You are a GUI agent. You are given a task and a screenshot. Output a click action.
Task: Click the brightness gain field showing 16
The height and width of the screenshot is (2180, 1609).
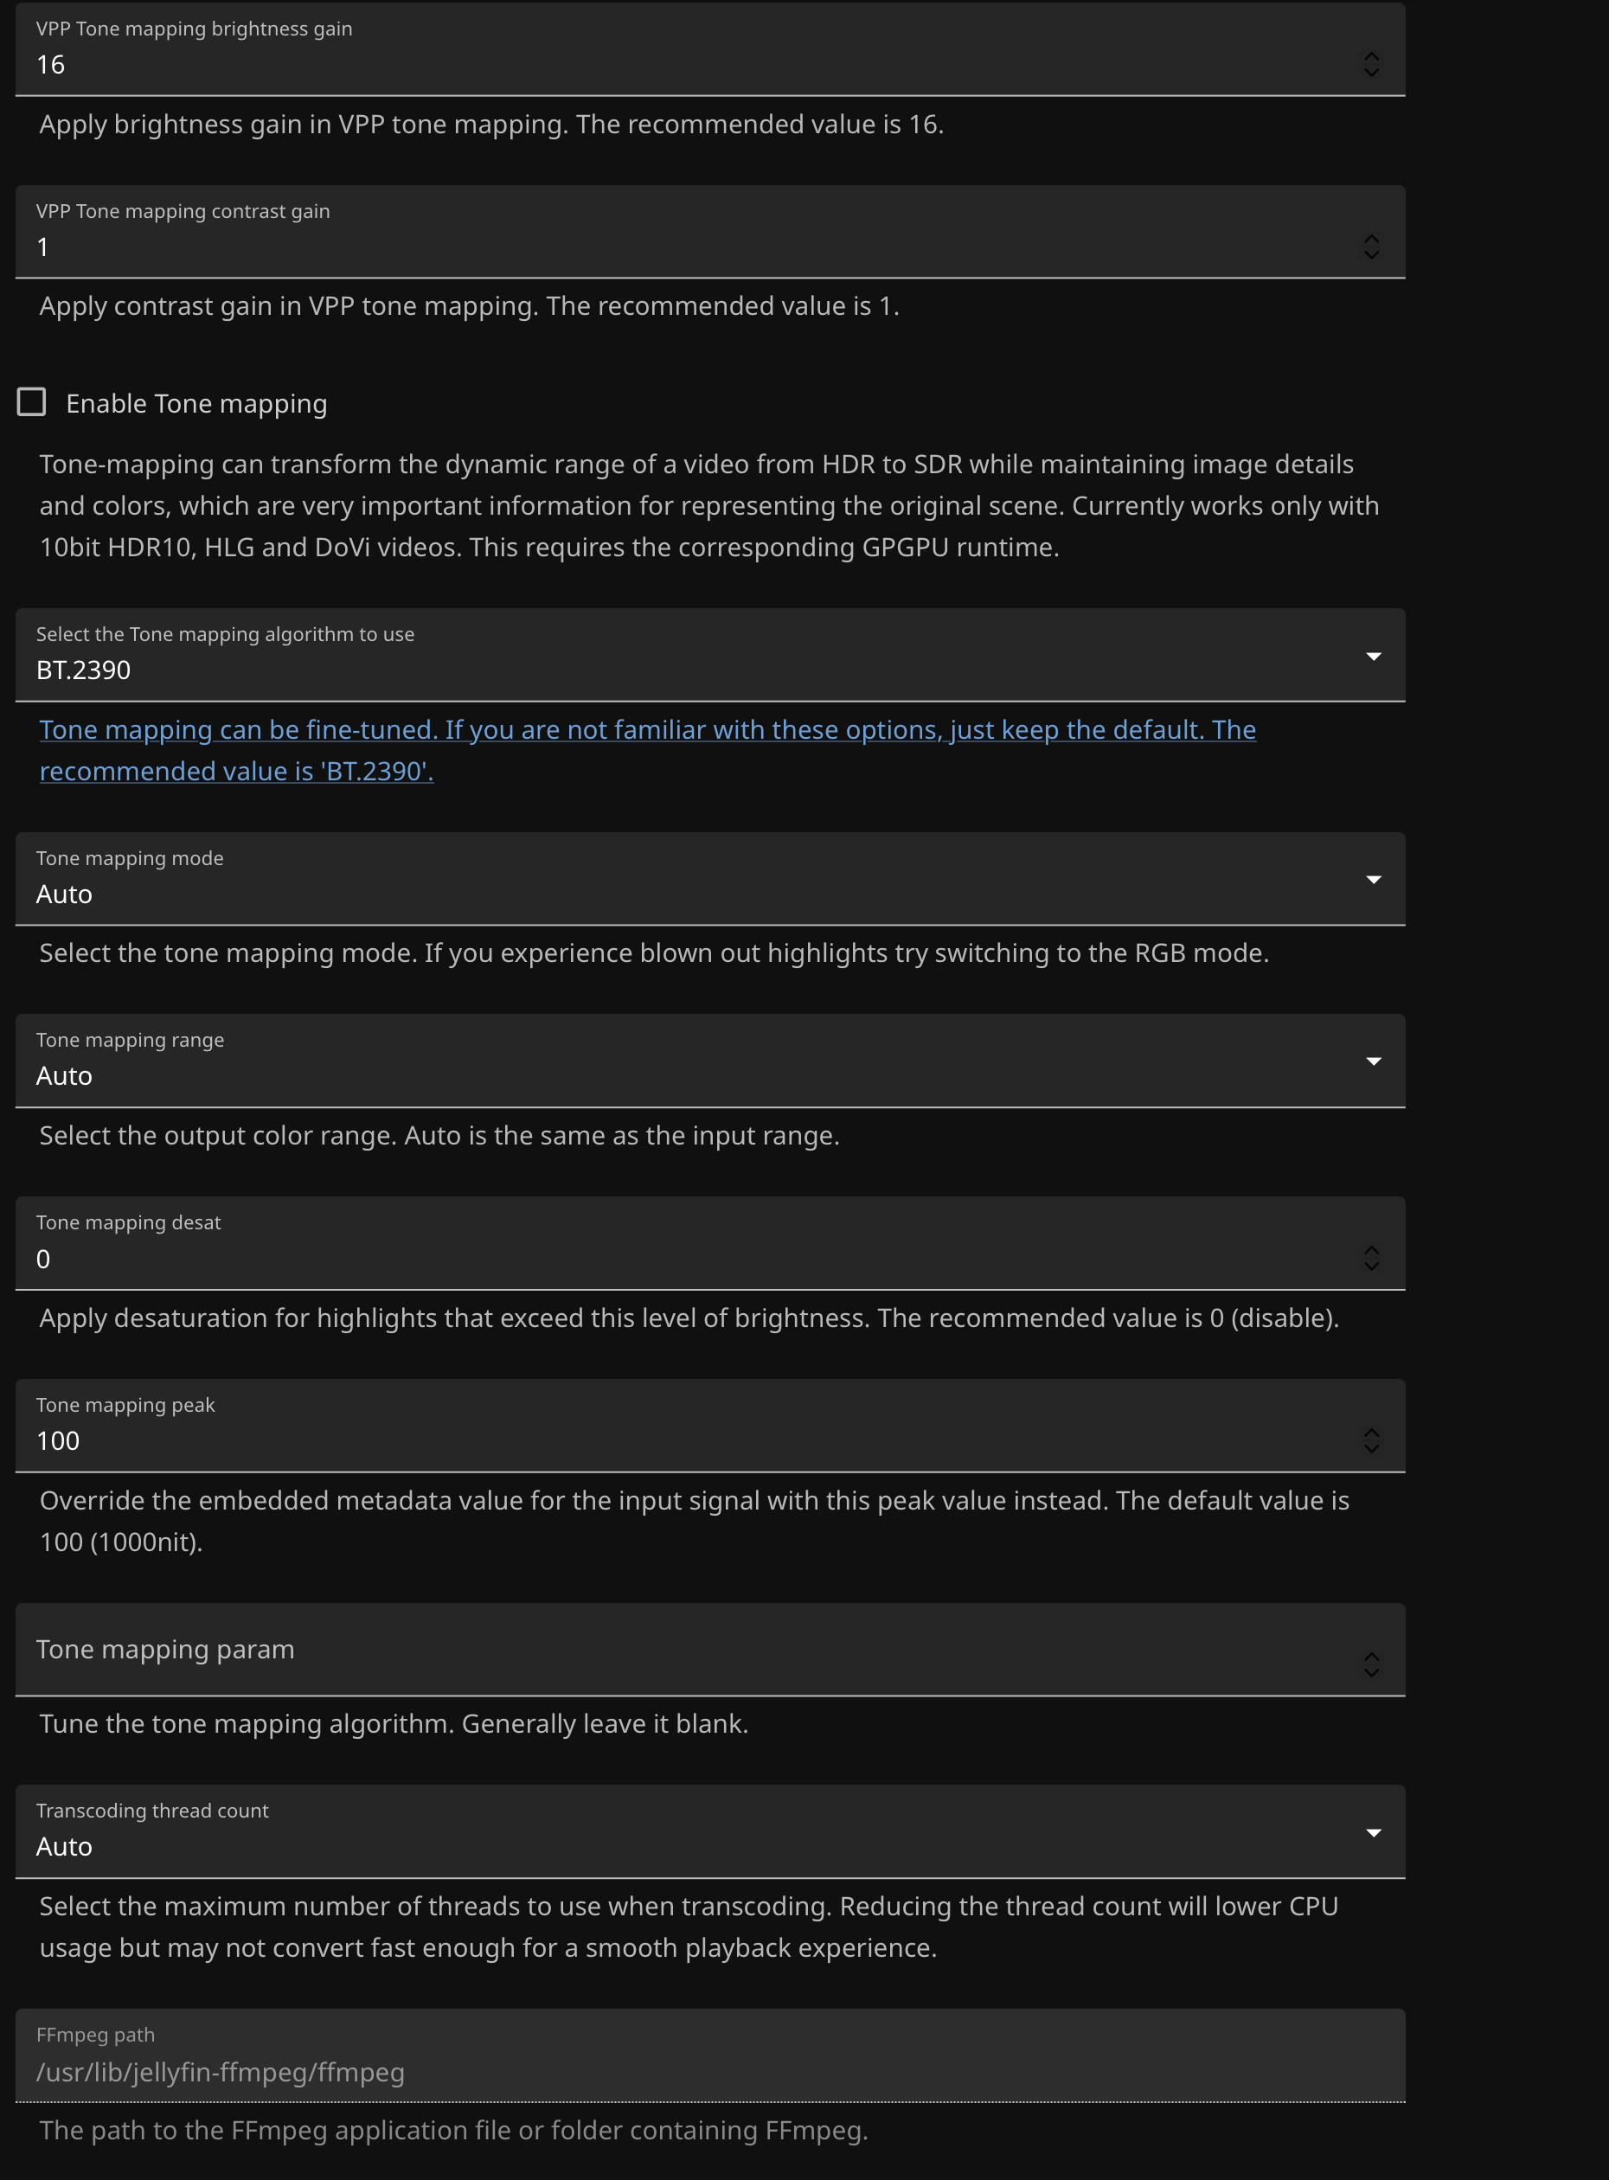click(682, 64)
